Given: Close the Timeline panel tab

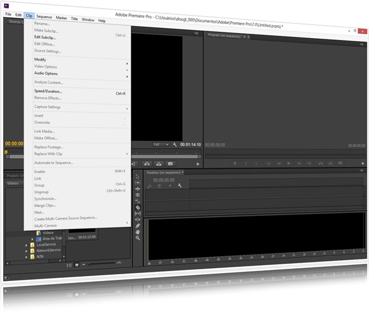Looking at the screenshot, I should (183, 172).
